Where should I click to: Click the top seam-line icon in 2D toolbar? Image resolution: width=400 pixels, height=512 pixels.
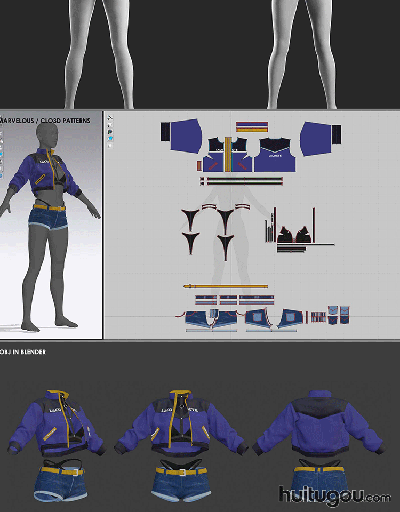[x=110, y=118]
